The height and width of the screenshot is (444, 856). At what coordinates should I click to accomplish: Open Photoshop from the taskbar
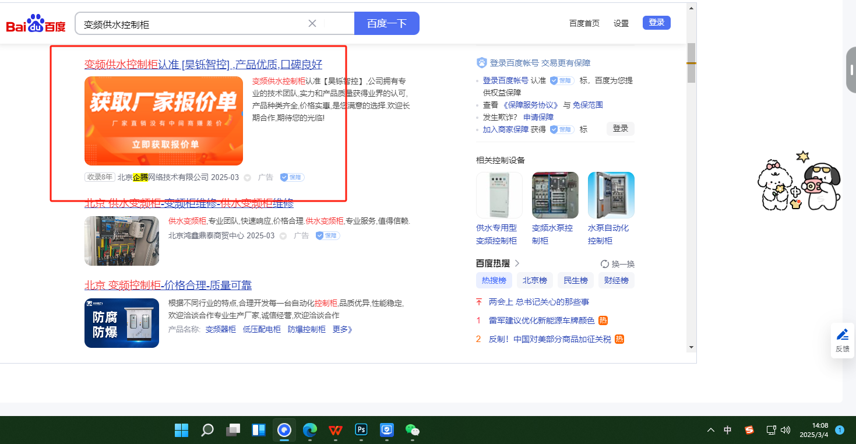pyautogui.click(x=361, y=431)
